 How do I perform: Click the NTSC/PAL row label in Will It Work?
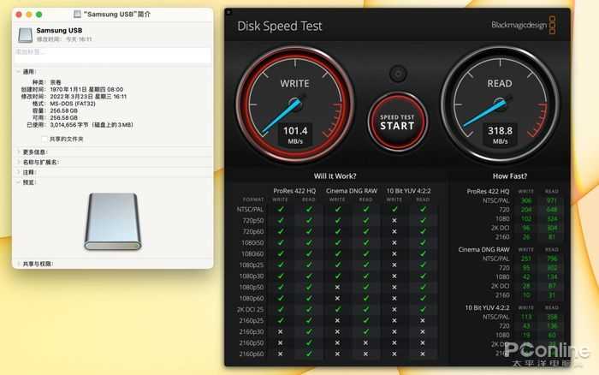pos(250,210)
